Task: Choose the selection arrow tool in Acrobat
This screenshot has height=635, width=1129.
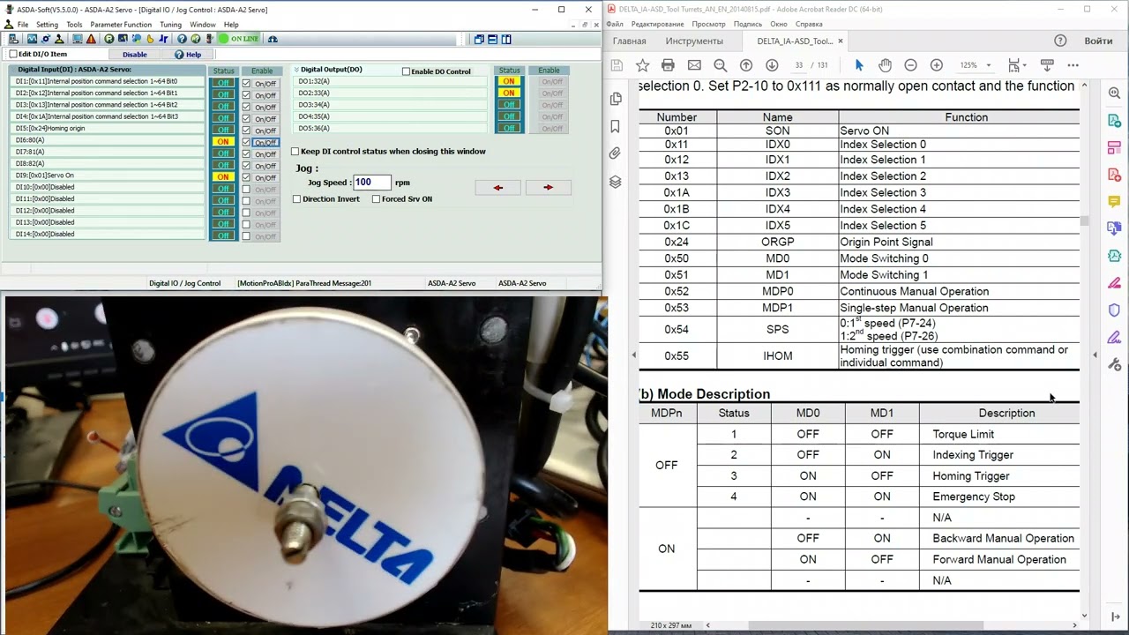Action: [859, 65]
